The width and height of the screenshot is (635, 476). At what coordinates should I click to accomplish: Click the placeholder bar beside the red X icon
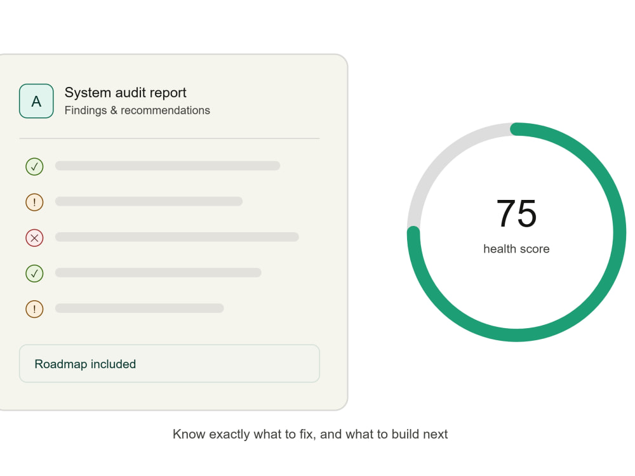(177, 237)
